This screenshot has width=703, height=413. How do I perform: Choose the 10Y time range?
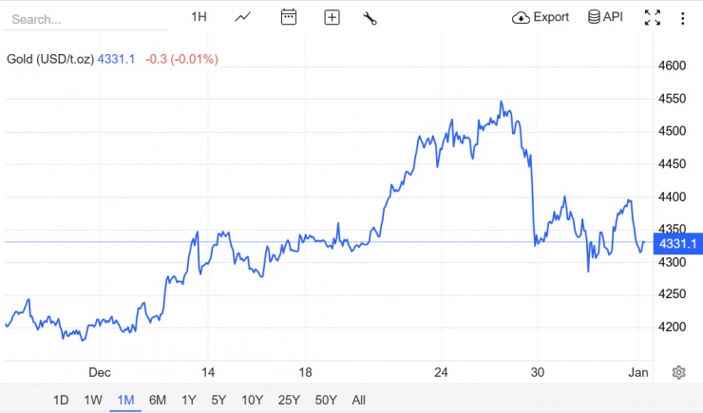(252, 400)
